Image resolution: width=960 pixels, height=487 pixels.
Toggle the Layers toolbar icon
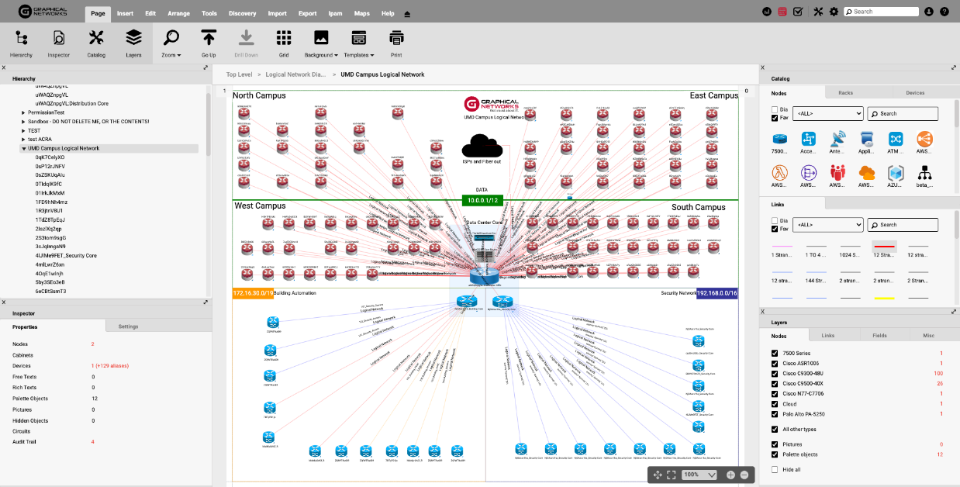click(133, 43)
